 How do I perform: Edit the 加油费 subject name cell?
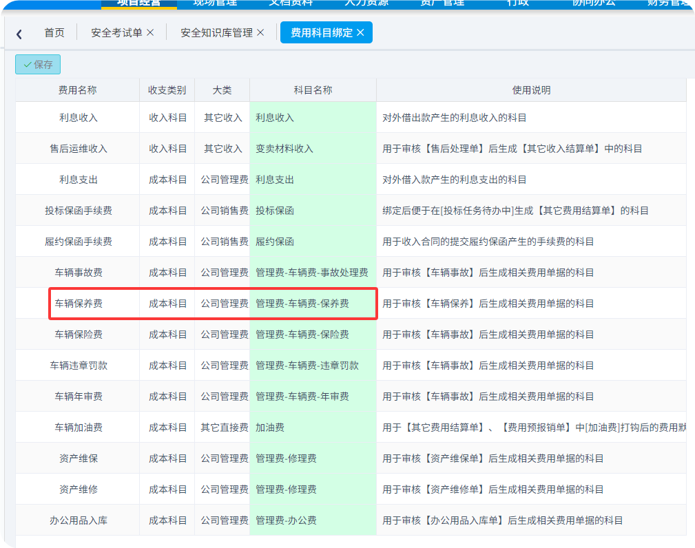[313, 428]
